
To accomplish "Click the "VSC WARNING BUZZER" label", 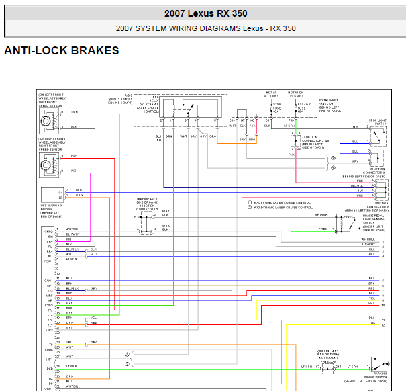I will tap(51, 207).
